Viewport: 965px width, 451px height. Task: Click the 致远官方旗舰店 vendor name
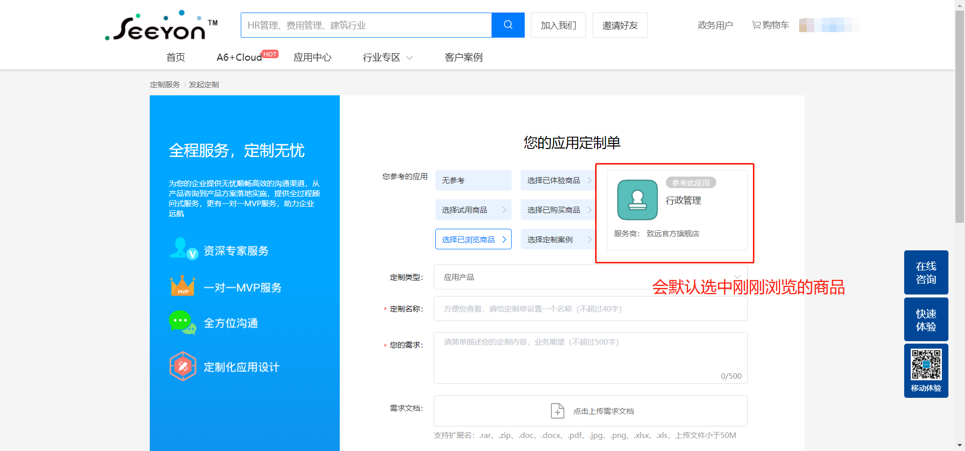pos(673,233)
